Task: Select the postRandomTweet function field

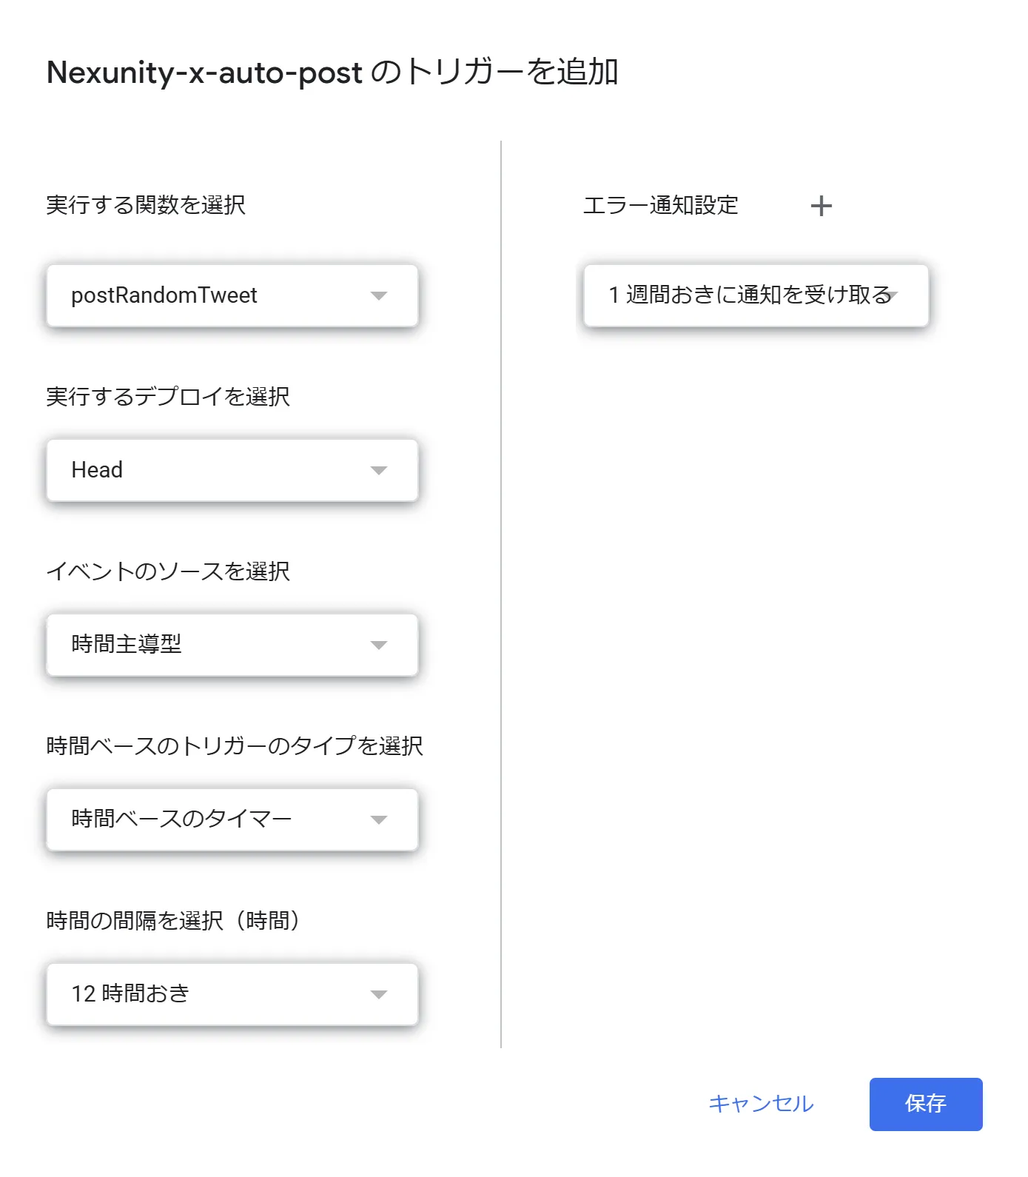Action: (x=231, y=295)
